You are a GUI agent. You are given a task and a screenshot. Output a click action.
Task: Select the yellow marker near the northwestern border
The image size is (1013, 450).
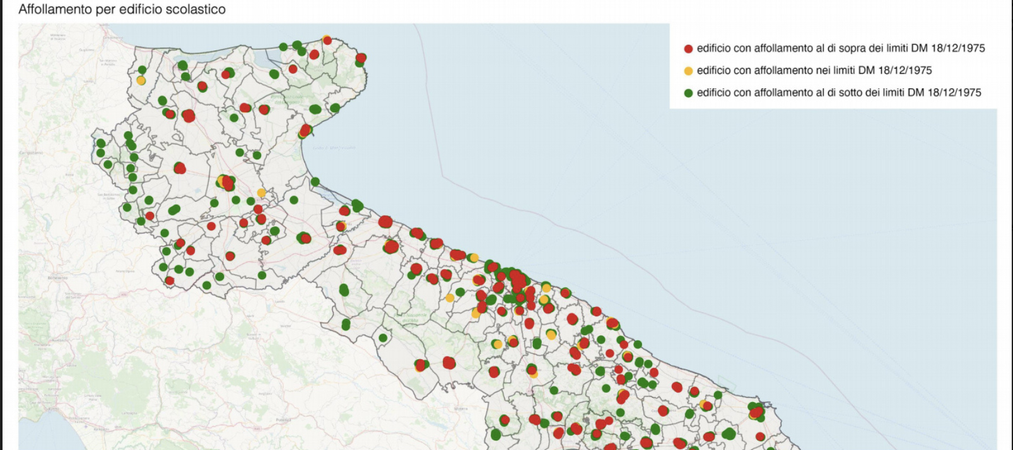[x=141, y=81]
